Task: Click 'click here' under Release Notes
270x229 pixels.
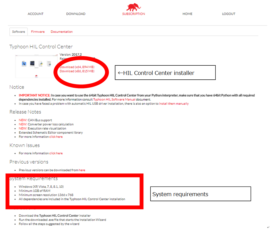Action: (x=56, y=137)
